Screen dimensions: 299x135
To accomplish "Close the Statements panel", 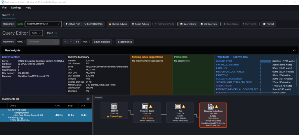I will [x=88, y=99].
